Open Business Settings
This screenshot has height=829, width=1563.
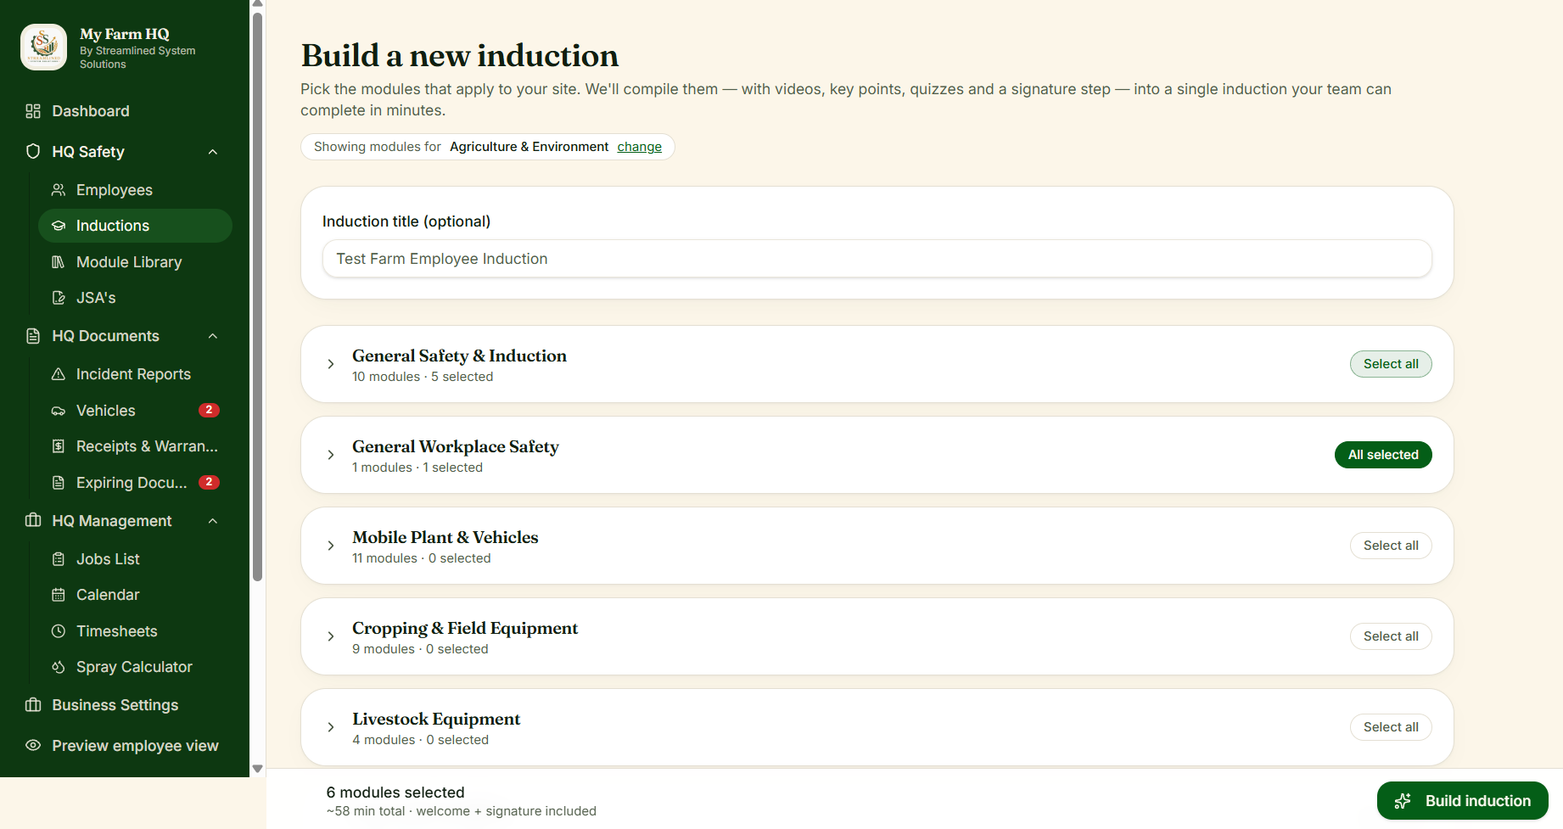pos(124,705)
